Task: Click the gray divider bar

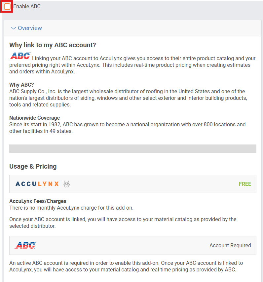Action: click(133, 148)
